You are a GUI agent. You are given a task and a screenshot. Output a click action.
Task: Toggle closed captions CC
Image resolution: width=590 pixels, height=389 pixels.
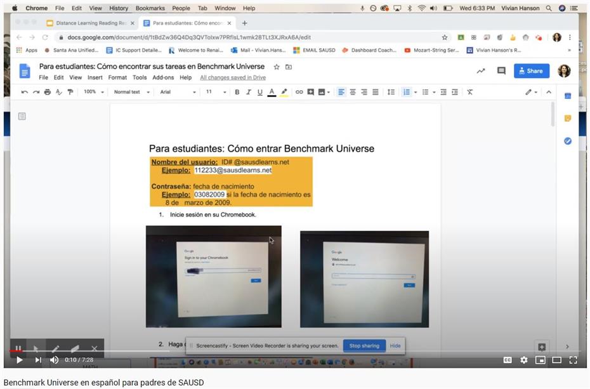point(508,360)
